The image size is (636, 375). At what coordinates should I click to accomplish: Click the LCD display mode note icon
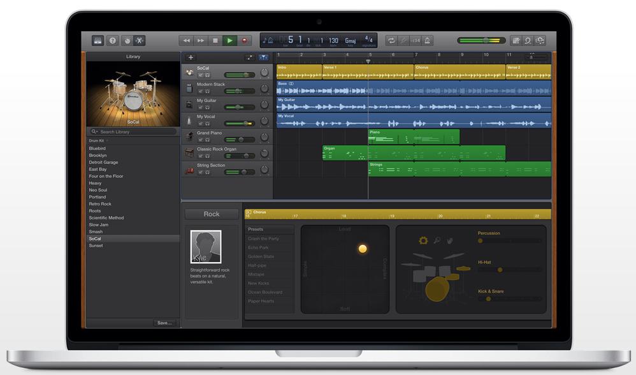coord(268,40)
